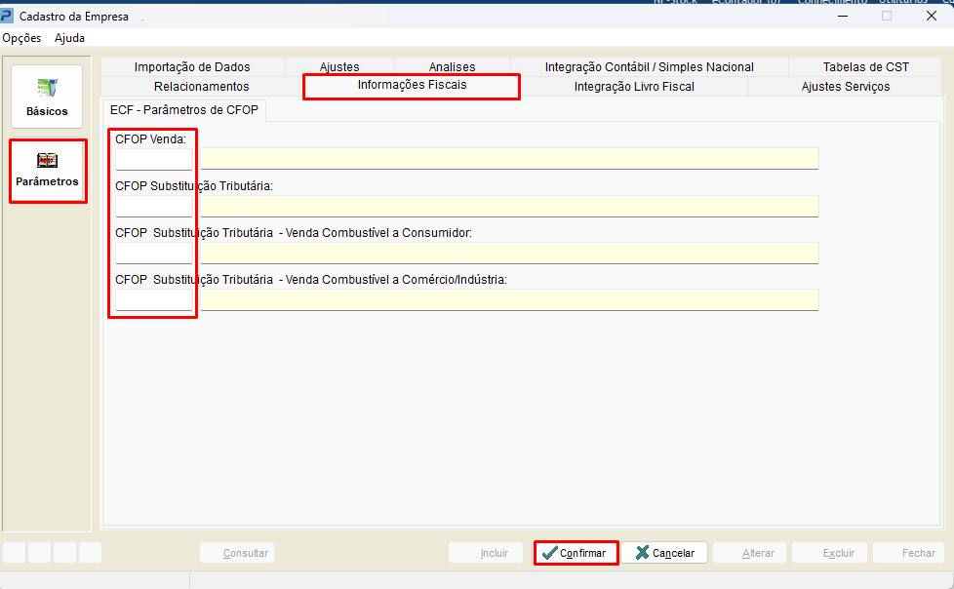Click the Fechar button

point(909,553)
